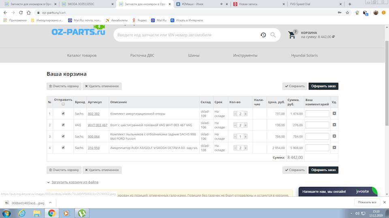This screenshot has width=389, height=218.
Task: Open Каталог товаров menu
Action: [x=81, y=55]
